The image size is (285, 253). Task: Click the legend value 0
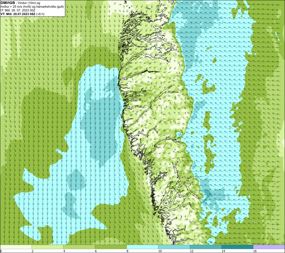(1, 251)
